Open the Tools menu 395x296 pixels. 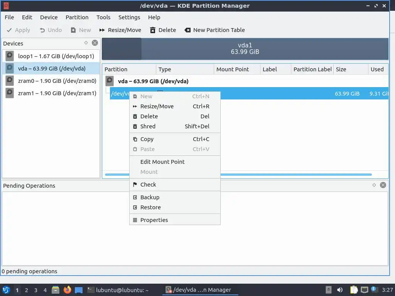point(103,17)
